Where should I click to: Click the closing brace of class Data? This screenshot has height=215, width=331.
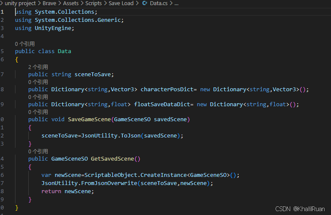point(17,208)
